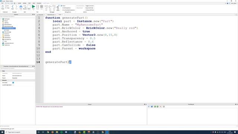This screenshot has width=238, height=134.
Task: Click the Back navigation arrow
Action: (x=12, y=7)
